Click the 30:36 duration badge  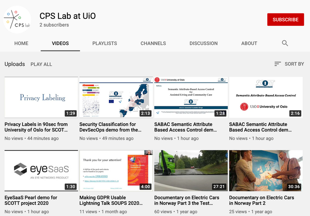[294, 187]
